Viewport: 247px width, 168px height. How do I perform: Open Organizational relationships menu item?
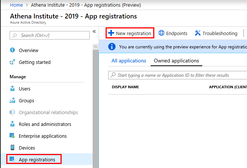coord(48,112)
